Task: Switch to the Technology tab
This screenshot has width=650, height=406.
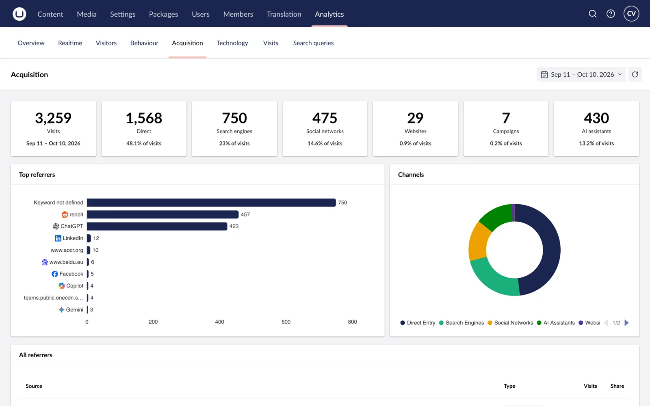Action: pos(232,43)
